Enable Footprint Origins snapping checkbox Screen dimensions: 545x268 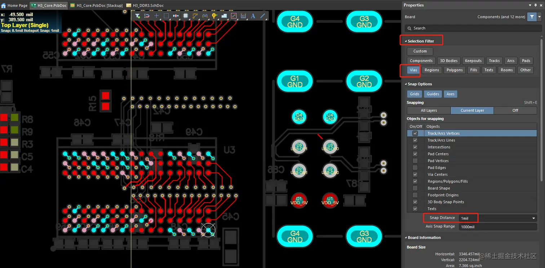click(x=415, y=195)
